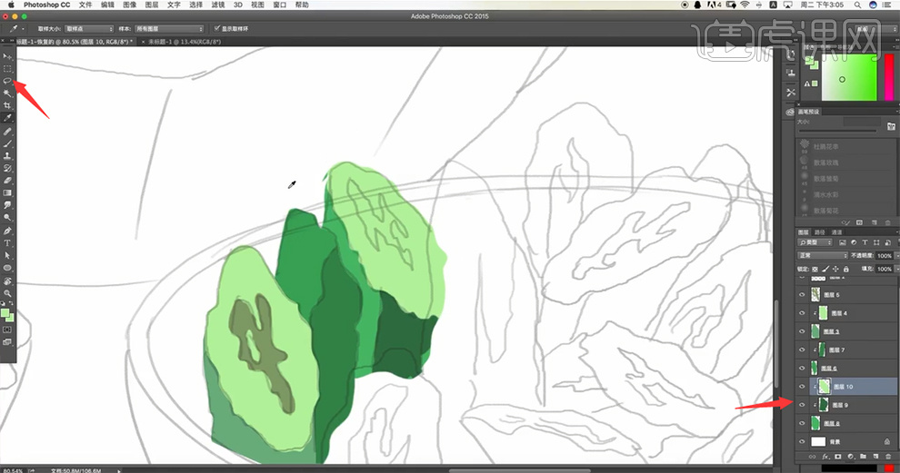
Task: Select the Hand tool
Action: click(7, 281)
